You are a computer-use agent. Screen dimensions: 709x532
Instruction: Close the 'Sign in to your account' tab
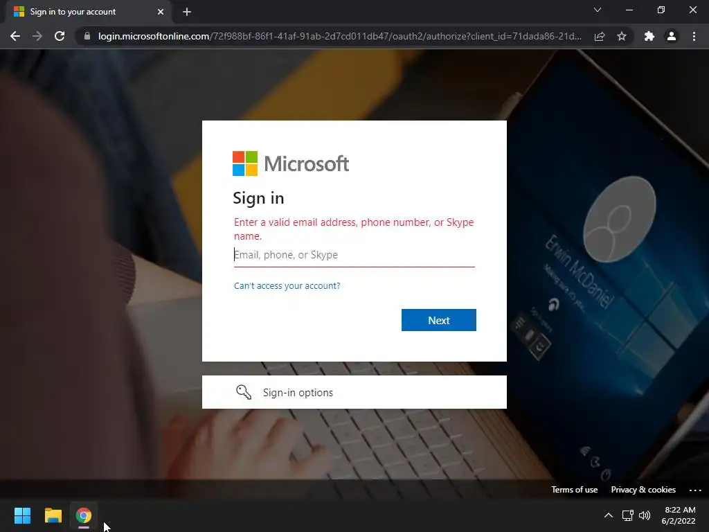click(161, 12)
